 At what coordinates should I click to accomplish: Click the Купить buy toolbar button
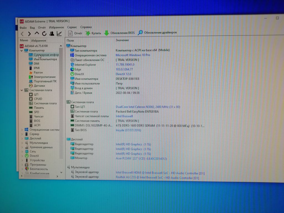(x=93, y=33)
